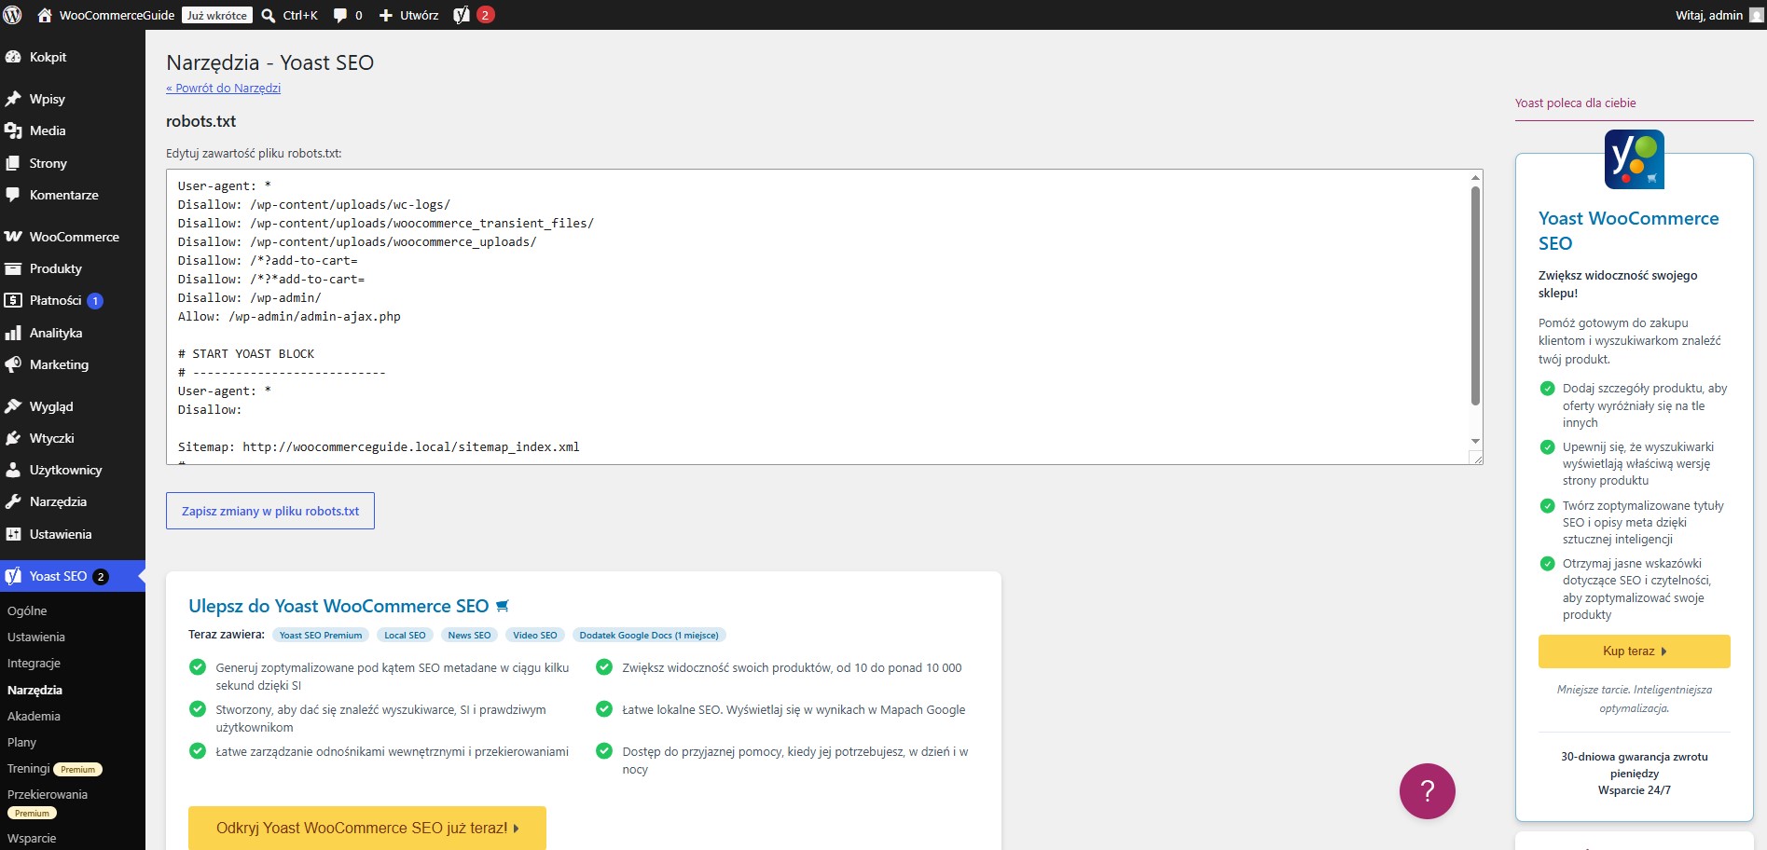Click the Witaj, admin account greeting

click(x=1708, y=15)
